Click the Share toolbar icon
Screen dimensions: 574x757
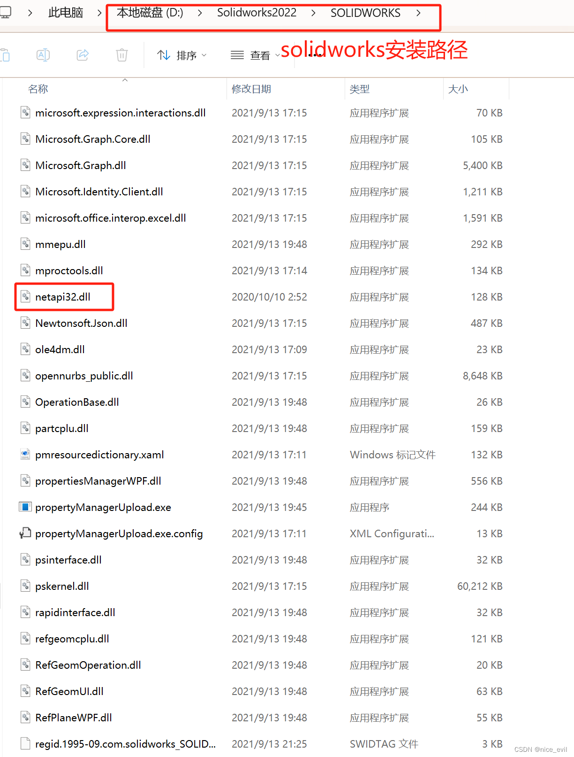click(x=83, y=55)
